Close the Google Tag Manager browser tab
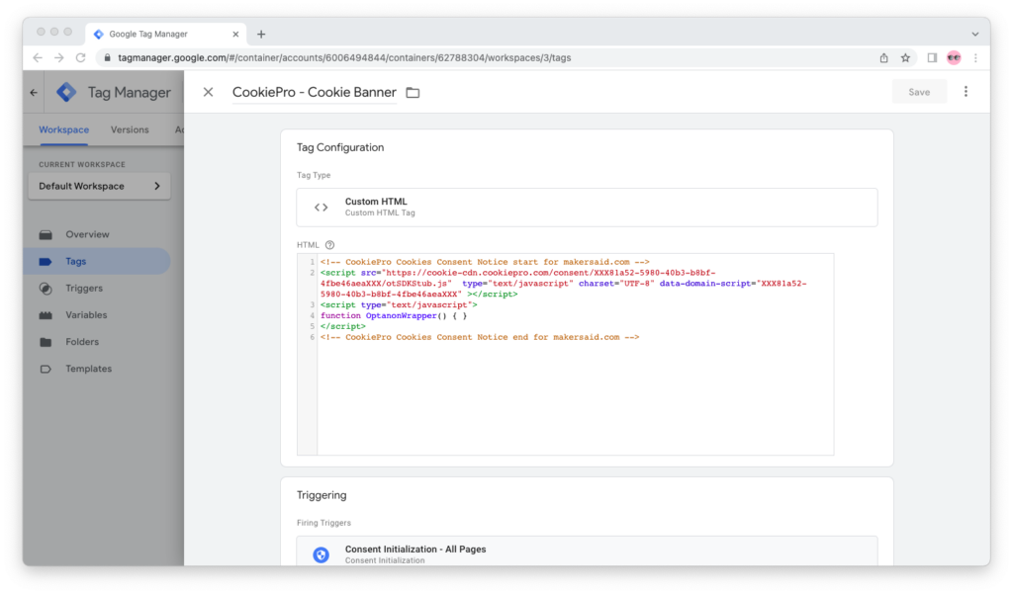The image size is (1013, 594). (x=235, y=35)
